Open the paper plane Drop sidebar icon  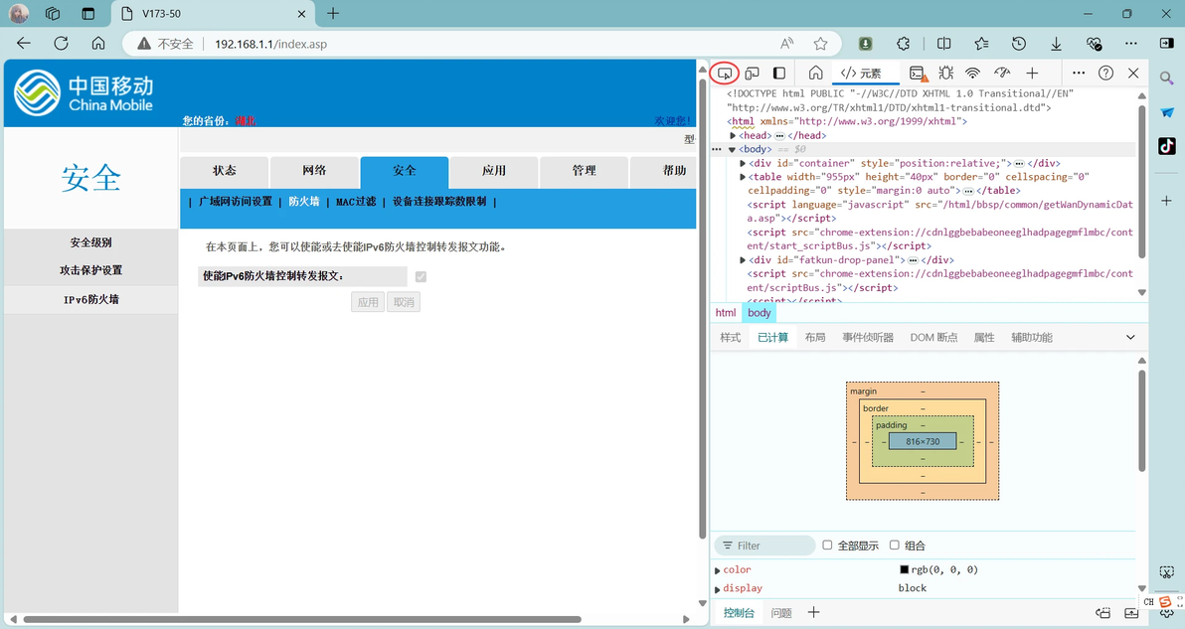tap(1167, 112)
